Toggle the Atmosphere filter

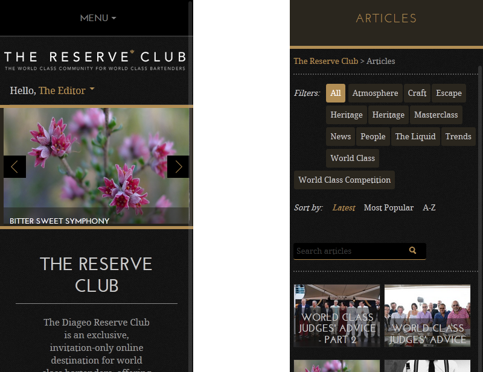(x=375, y=93)
